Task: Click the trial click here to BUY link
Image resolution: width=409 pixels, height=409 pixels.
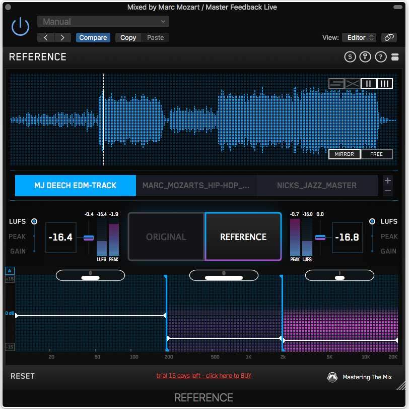Action: (x=203, y=376)
